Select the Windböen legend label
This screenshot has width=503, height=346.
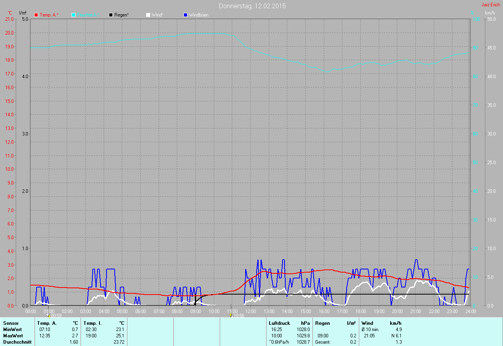click(x=198, y=15)
